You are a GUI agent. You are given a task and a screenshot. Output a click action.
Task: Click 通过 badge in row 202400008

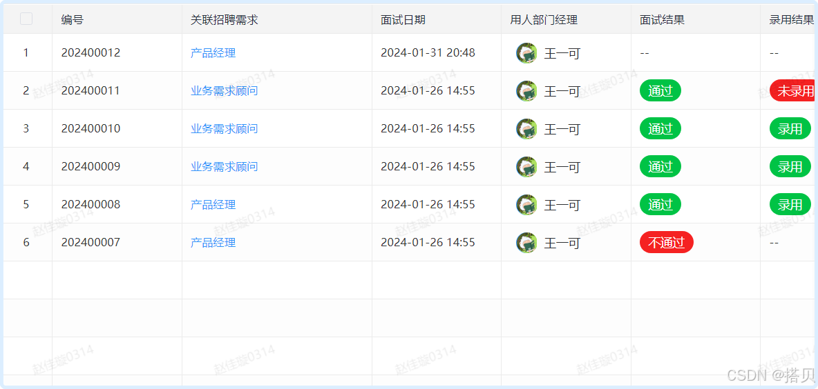660,205
